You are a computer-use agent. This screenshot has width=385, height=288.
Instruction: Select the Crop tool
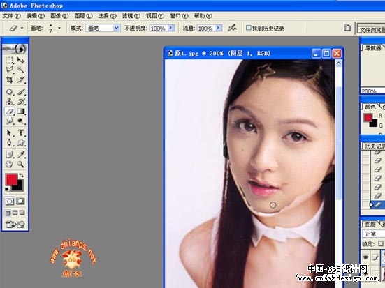click(x=10, y=79)
